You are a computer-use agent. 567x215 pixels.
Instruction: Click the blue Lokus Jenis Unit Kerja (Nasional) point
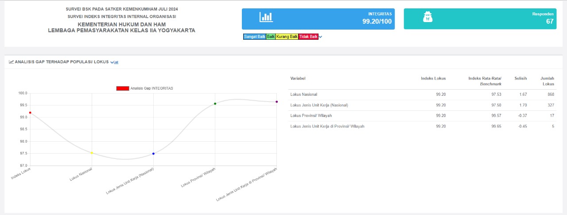(153, 154)
